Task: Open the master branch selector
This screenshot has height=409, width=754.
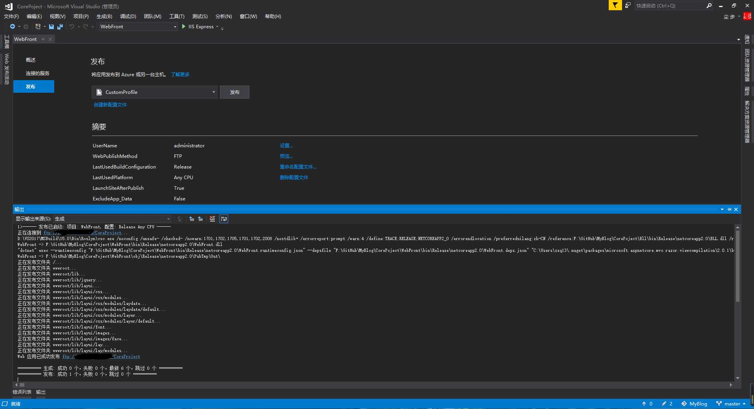Action: tap(731, 403)
